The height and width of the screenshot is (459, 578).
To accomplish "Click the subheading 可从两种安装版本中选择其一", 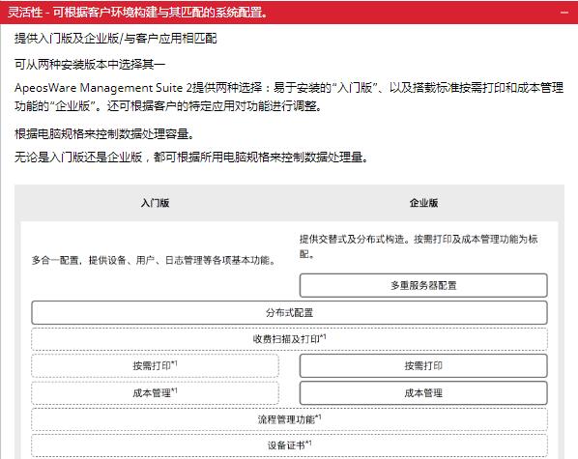I will tap(90, 65).
